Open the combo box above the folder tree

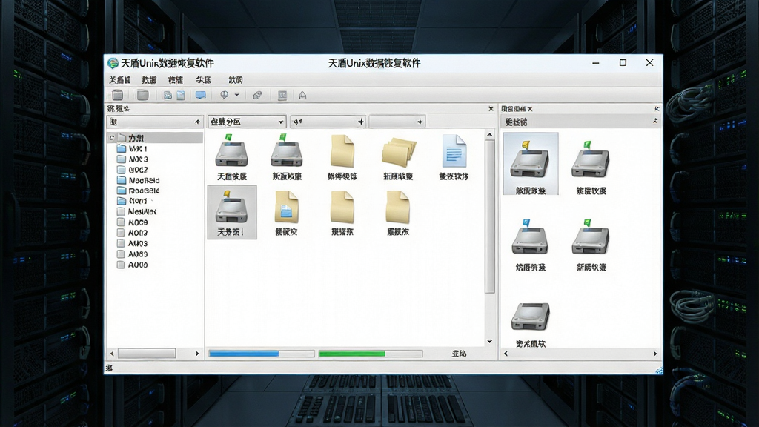coord(154,122)
